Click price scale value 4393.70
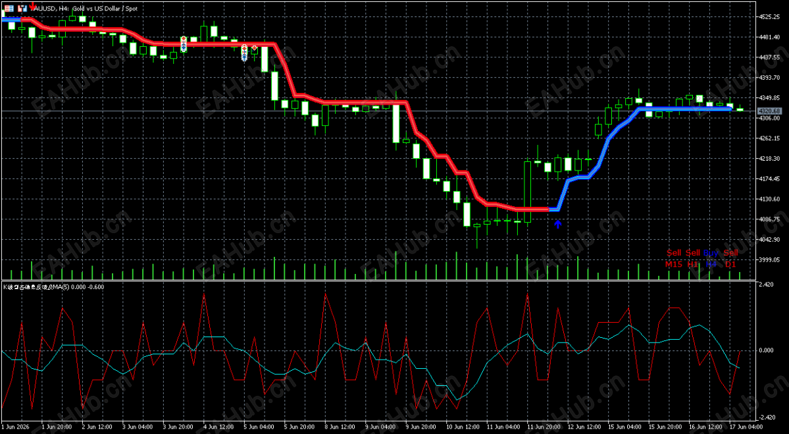The height and width of the screenshot is (434, 789). click(769, 78)
